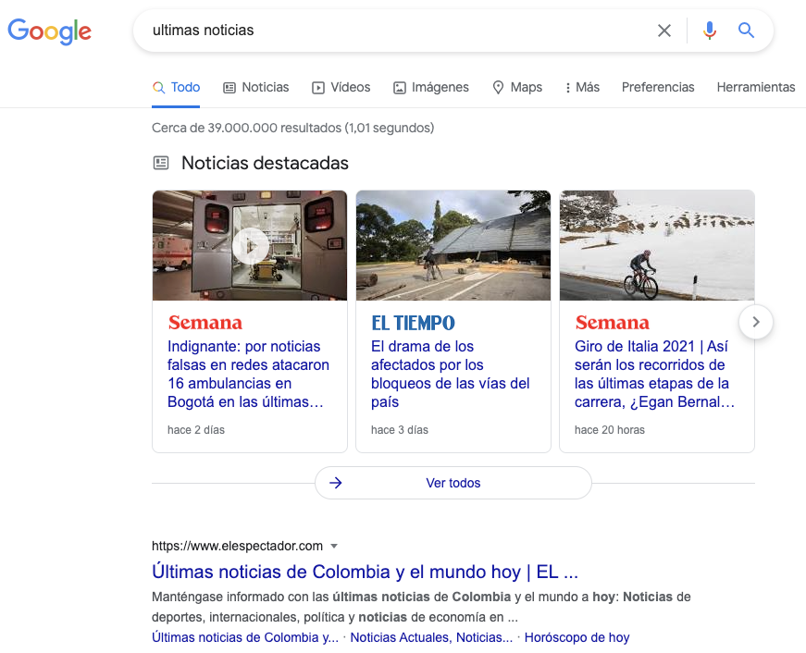Submit search using the magnifier icon
806x653 pixels.
(747, 31)
